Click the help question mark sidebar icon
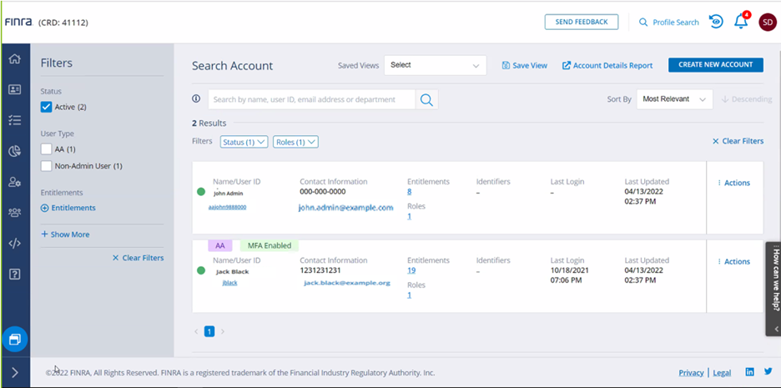 coord(14,274)
